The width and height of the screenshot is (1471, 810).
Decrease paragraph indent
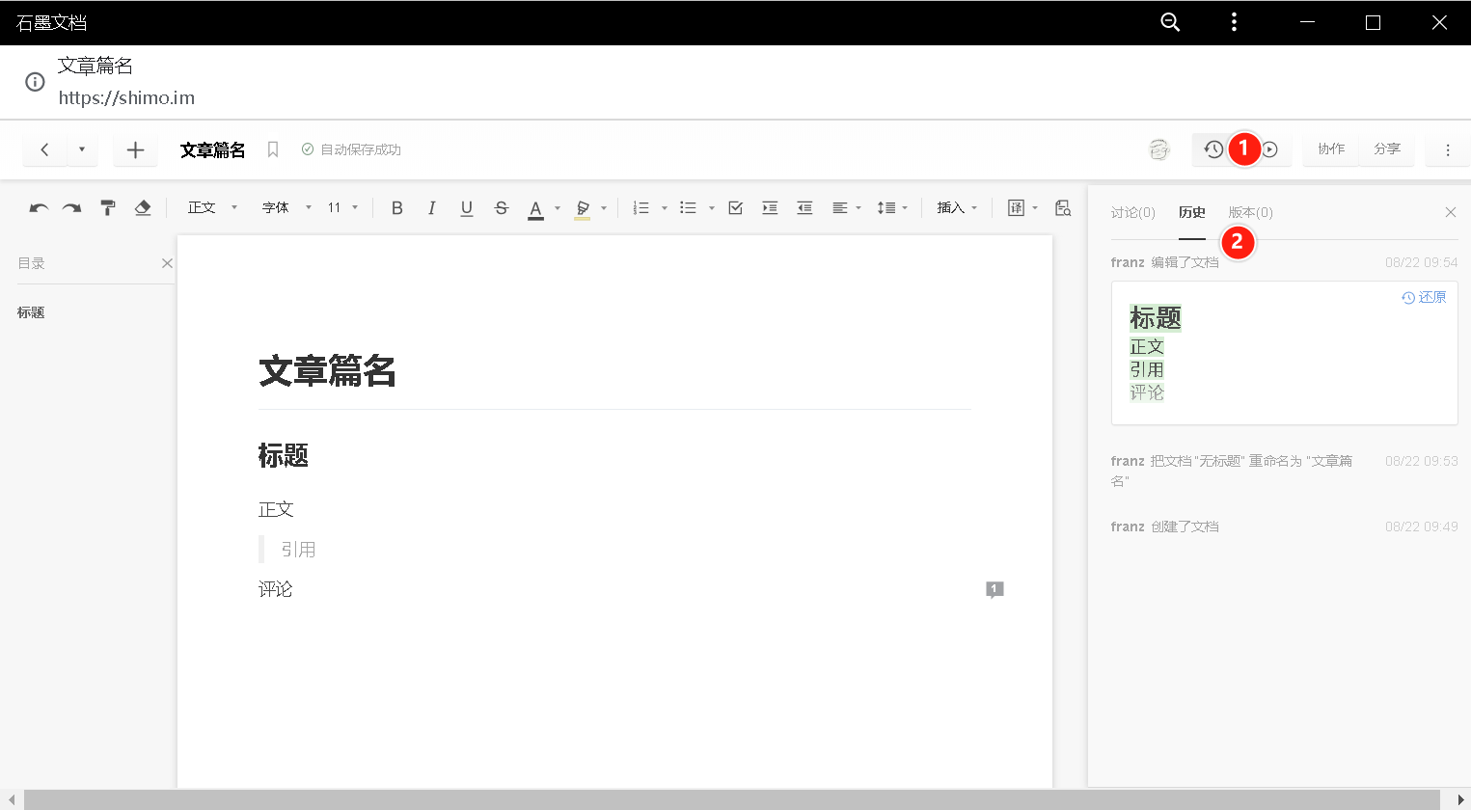click(x=804, y=207)
